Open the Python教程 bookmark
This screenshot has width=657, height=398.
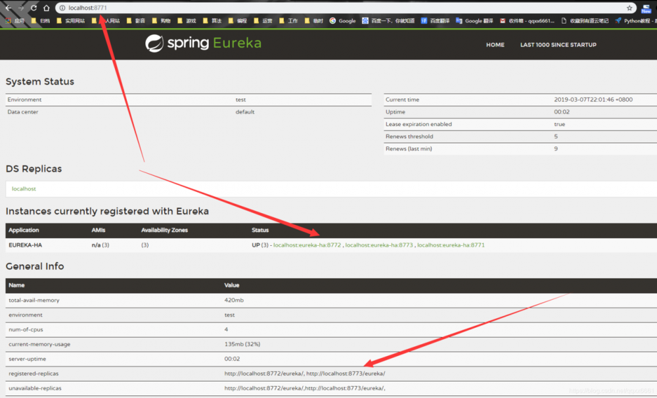click(635, 20)
